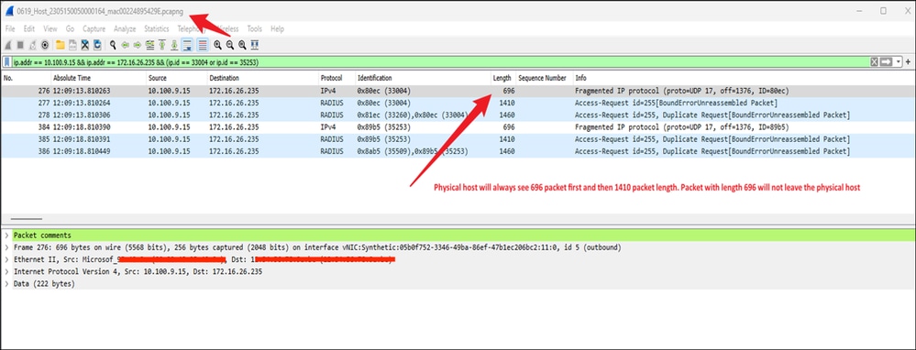Open capture options

point(44,45)
